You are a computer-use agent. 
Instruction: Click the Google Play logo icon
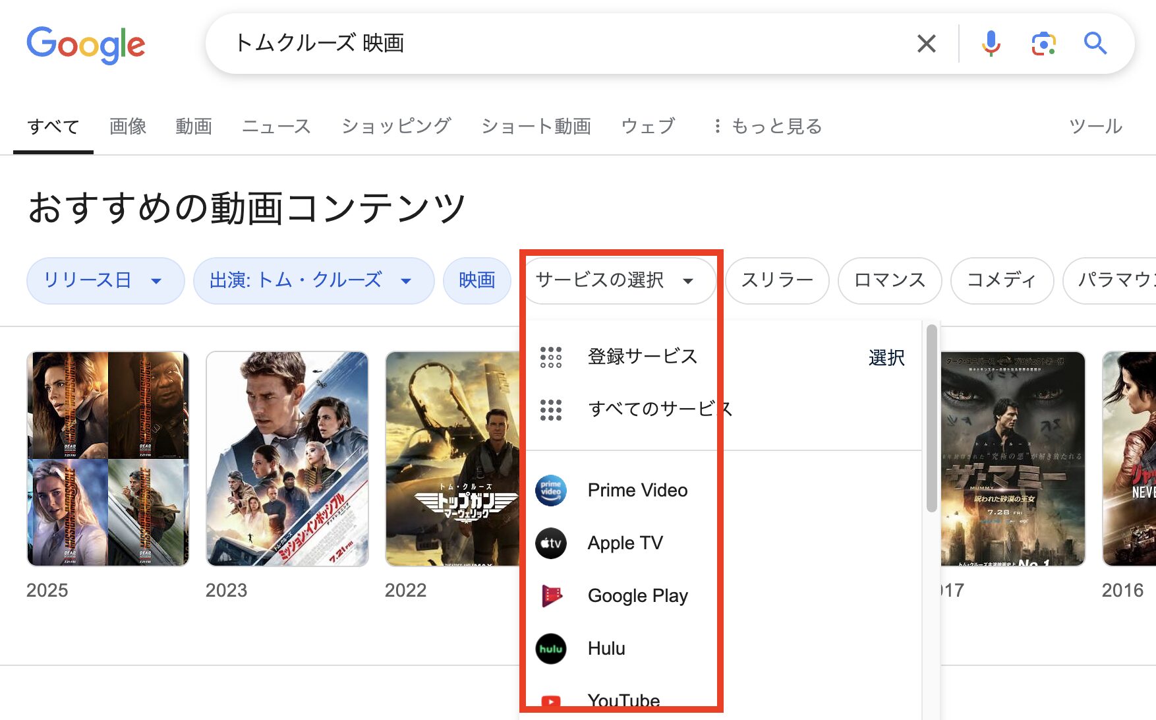click(551, 596)
